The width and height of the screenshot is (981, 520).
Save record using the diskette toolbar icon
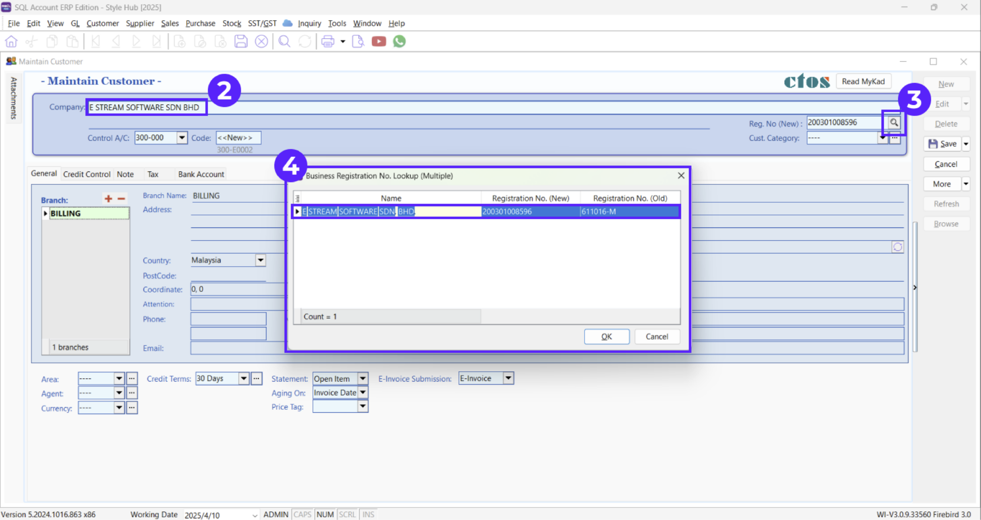(x=240, y=41)
